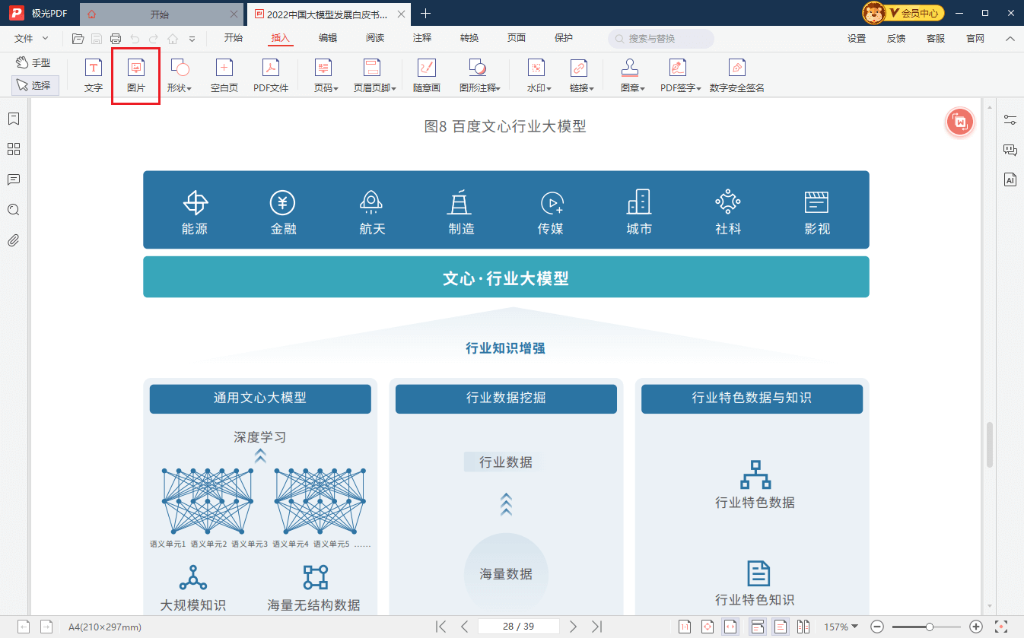Click the zoom in plus button
This screenshot has width=1024, height=638.
pyautogui.click(x=977, y=627)
